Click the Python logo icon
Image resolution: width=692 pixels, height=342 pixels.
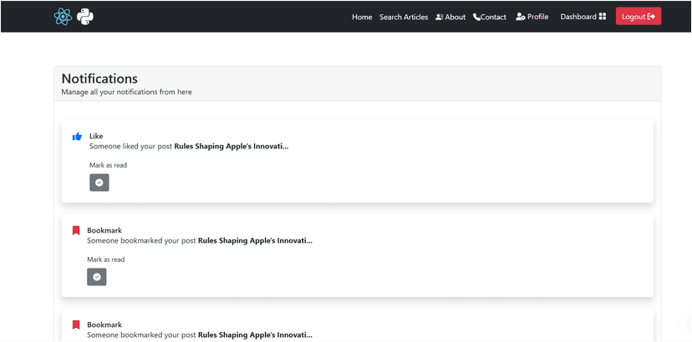click(85, 17)
